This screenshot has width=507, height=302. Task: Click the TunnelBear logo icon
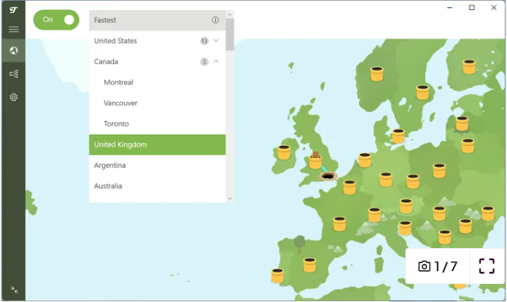[13, 10]
